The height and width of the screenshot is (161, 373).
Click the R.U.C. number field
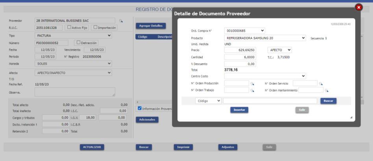(x=48, y=28)
